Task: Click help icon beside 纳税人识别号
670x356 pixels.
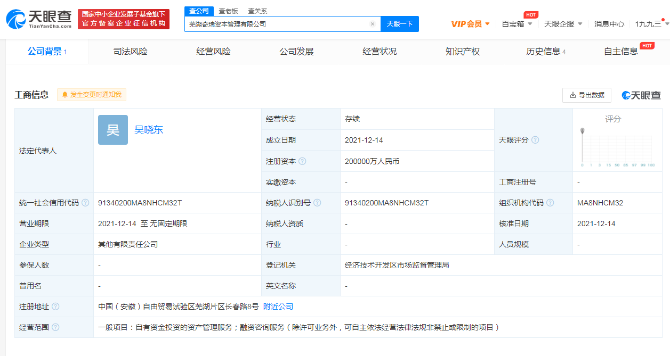Action: click(x=317, y=203)
